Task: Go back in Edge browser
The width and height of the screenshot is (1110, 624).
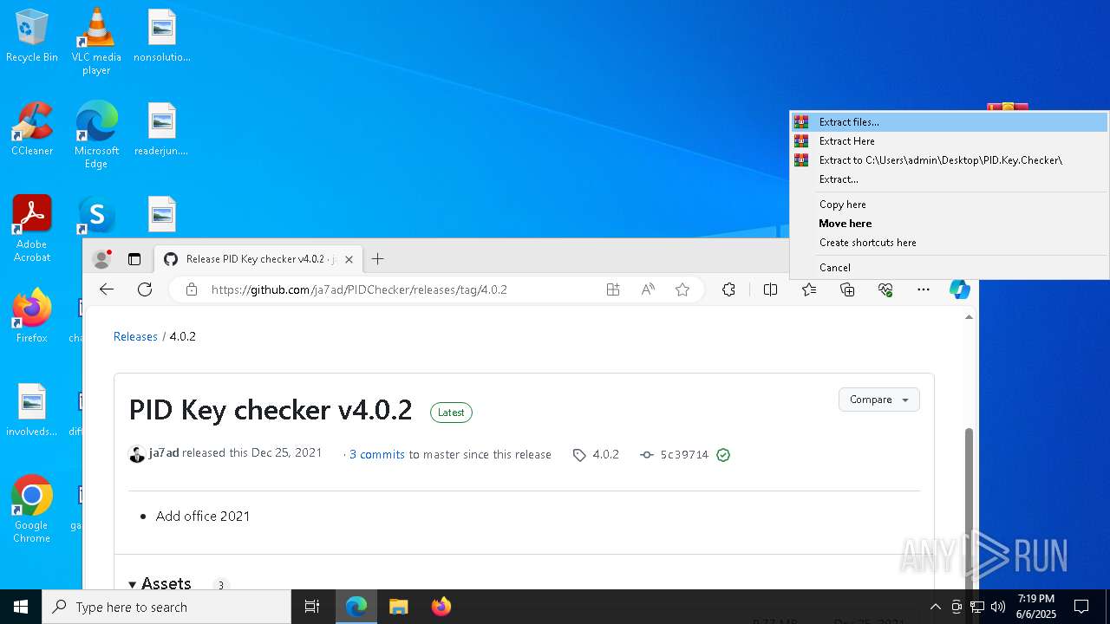Action: tap(107, 289)
